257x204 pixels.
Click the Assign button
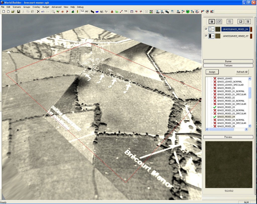tap(212, 72)
